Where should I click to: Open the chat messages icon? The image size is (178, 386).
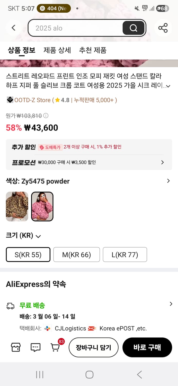pos(35,347)
